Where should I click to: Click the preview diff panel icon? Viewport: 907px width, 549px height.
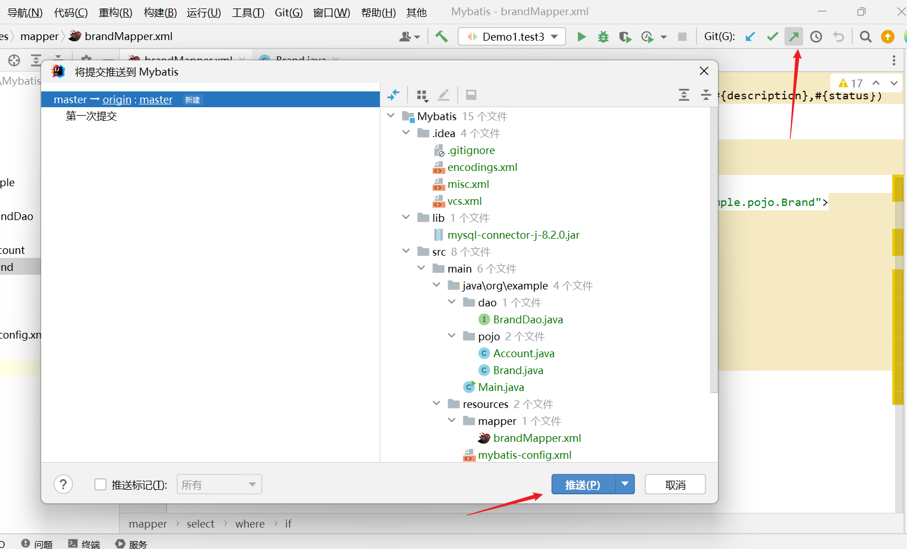pyautogui.click(x=471, y=95)
